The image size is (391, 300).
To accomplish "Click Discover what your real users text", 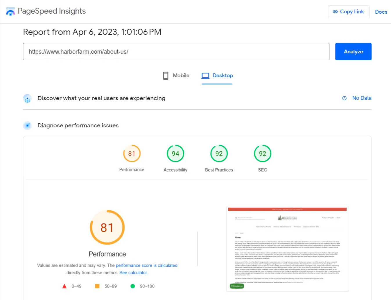I will [101, 98].
